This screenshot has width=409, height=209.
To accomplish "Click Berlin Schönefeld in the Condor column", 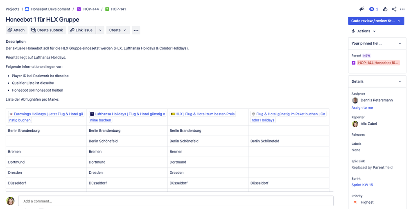I will click(265, 141).
